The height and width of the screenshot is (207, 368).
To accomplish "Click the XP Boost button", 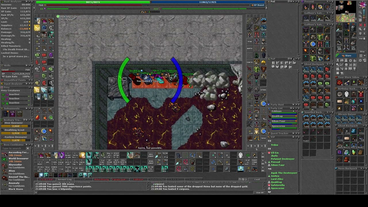I will pos(257,5).
